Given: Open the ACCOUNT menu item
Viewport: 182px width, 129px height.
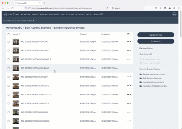Looking at the screenshot, I should coord(80,15).
